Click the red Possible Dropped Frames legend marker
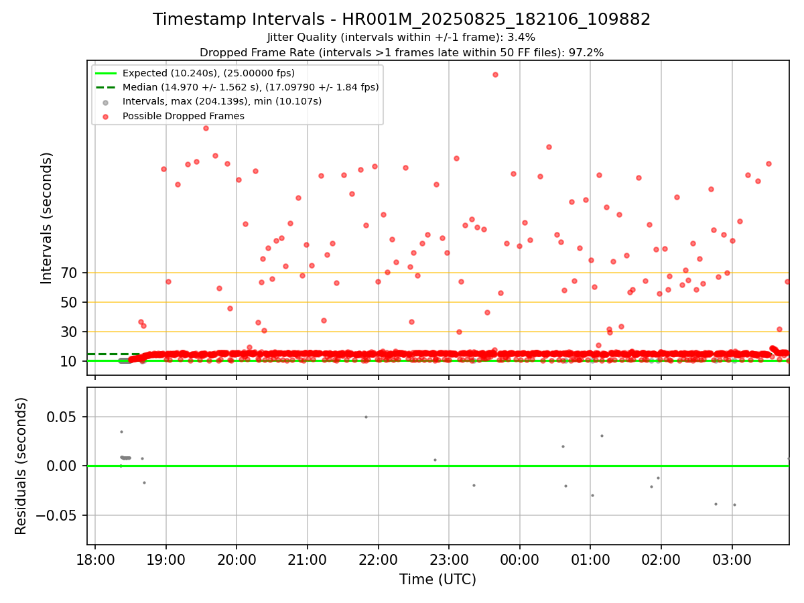 pyautogui.click(x=106, y=116)
